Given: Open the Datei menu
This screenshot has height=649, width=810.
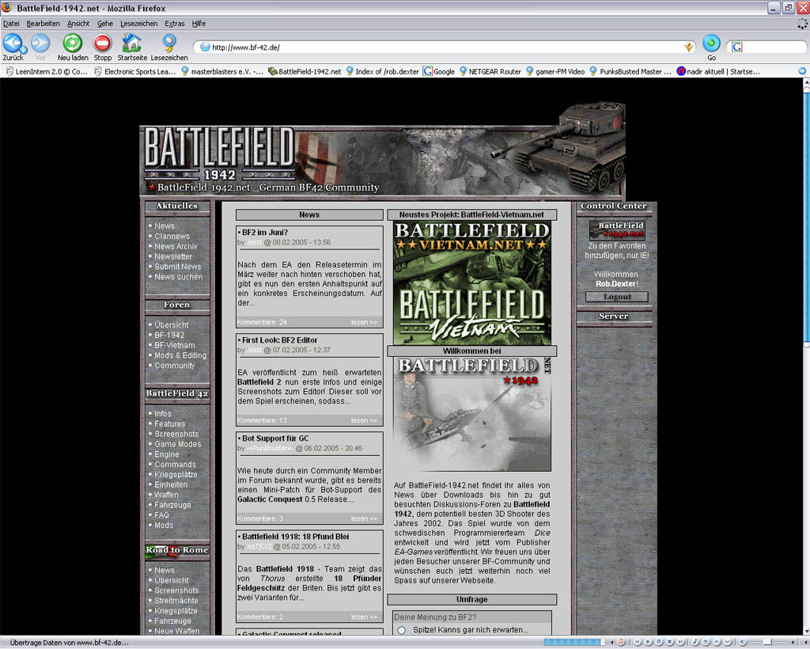Looking at the screenshot, I should 11,24.
